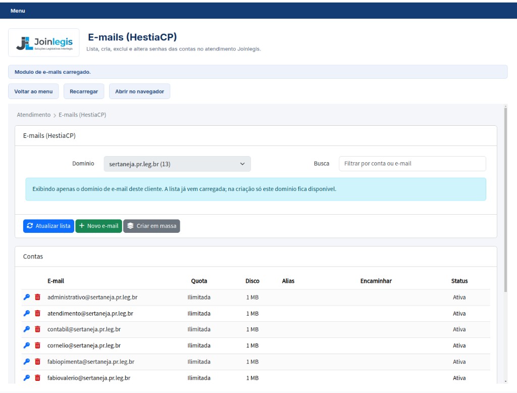Click the Encaminhar column header

coord(376,281)
